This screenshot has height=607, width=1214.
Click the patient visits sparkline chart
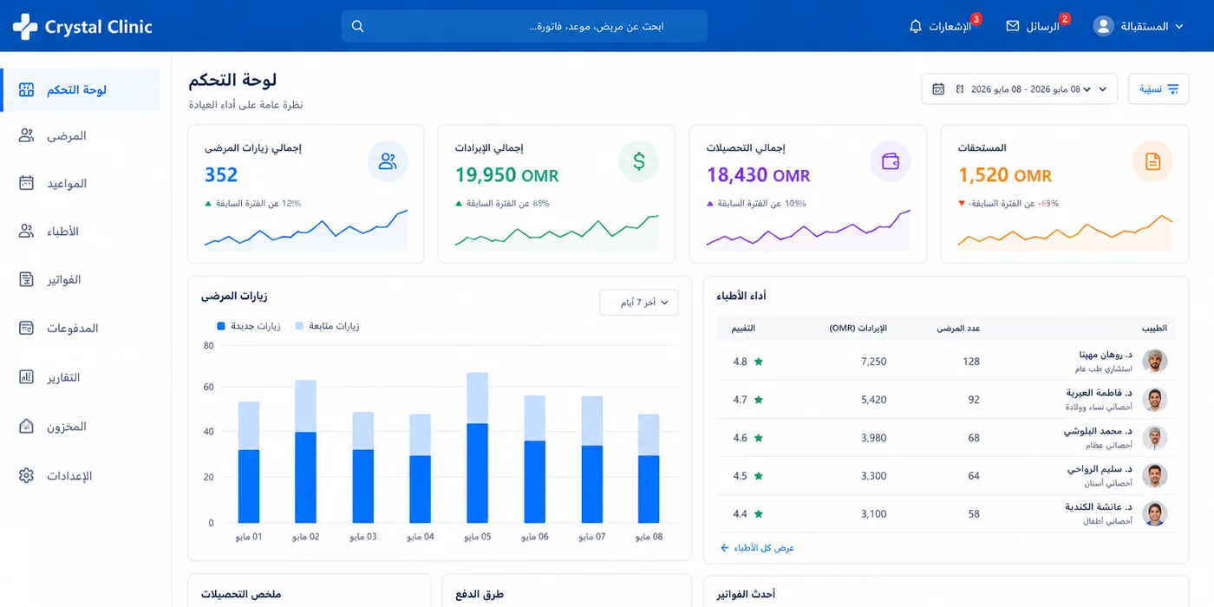tap(306, 230)
